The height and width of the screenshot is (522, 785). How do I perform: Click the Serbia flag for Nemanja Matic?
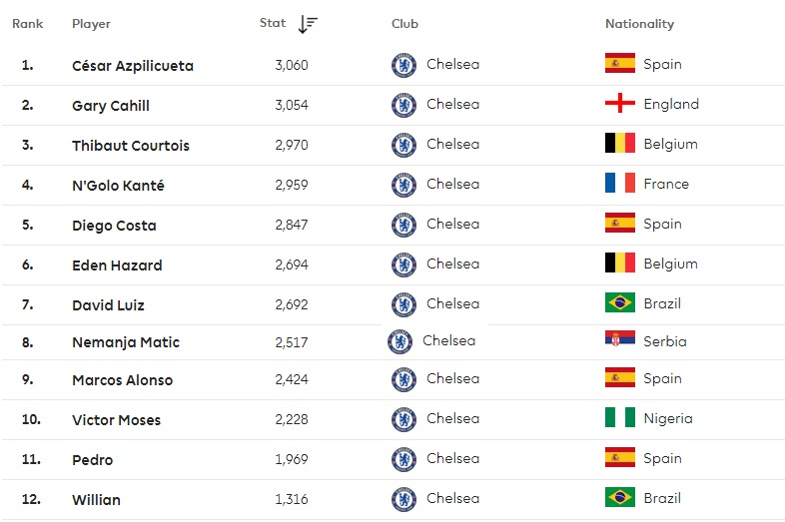(x=620, y=340)
